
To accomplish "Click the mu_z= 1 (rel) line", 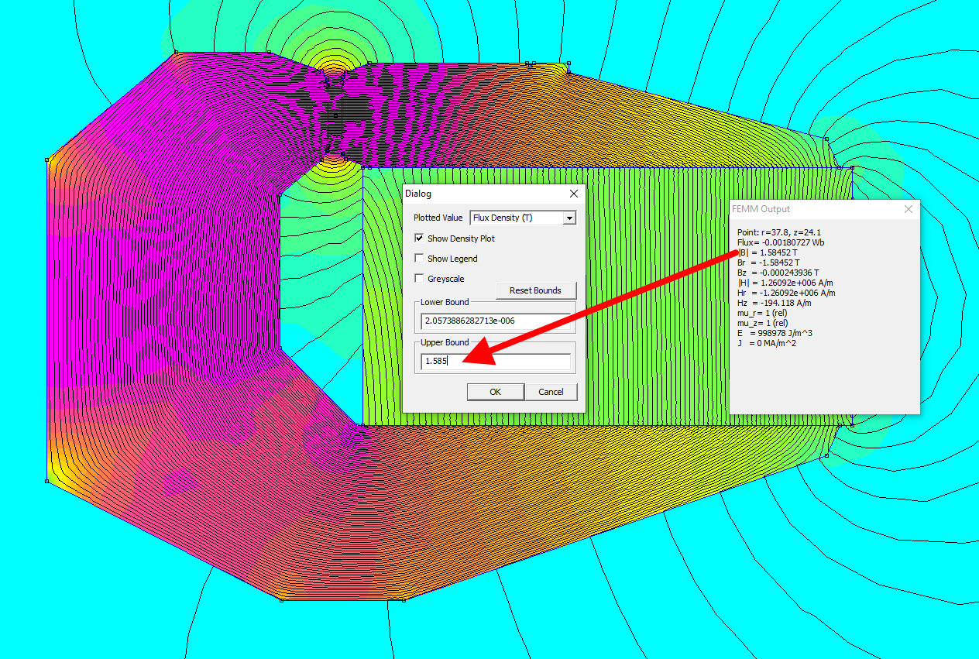I will pyautogui.click(x=762, y=323).
